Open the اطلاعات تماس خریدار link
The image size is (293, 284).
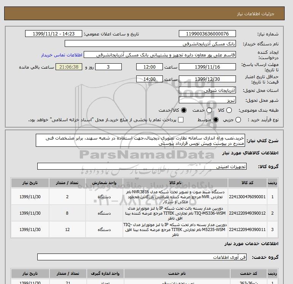click(x=62, y=55)
